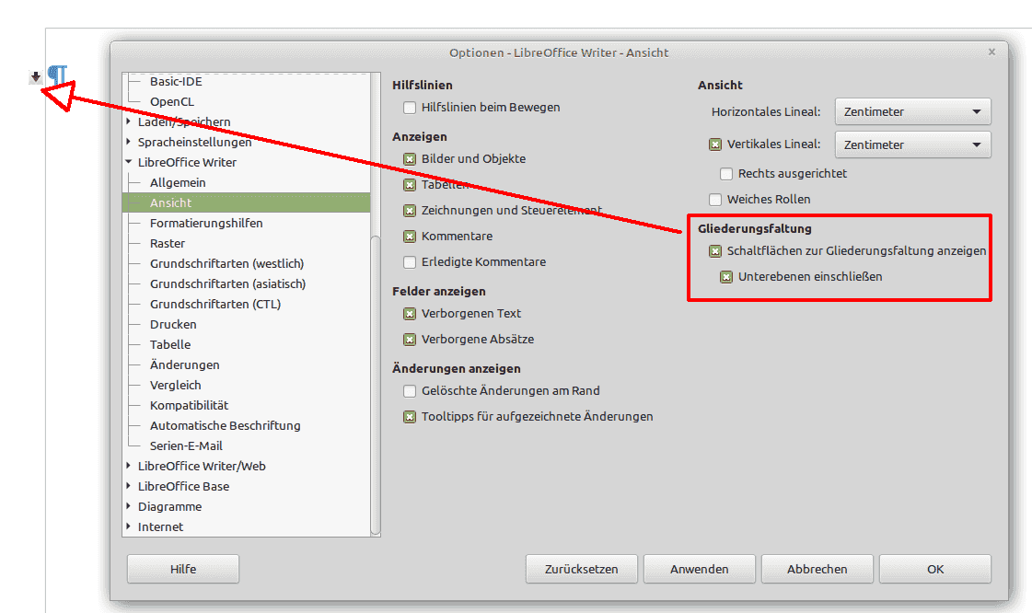Enable Erledigte Kommentare checkbox
The image size is (1032, 613).
[x=410, y=261]
